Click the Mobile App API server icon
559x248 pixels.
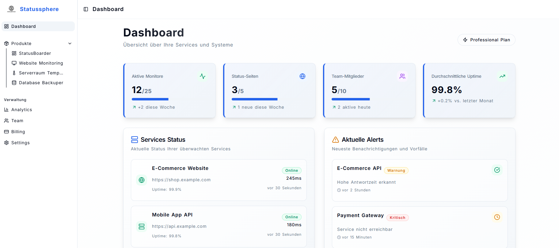pyautogui.click(x=142, y=227)
